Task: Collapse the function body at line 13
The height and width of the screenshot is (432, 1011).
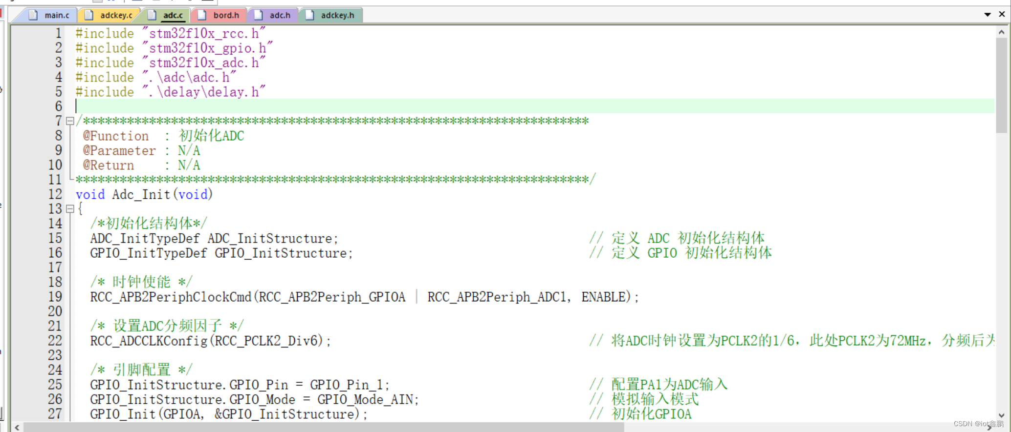Action: [70, 208]
